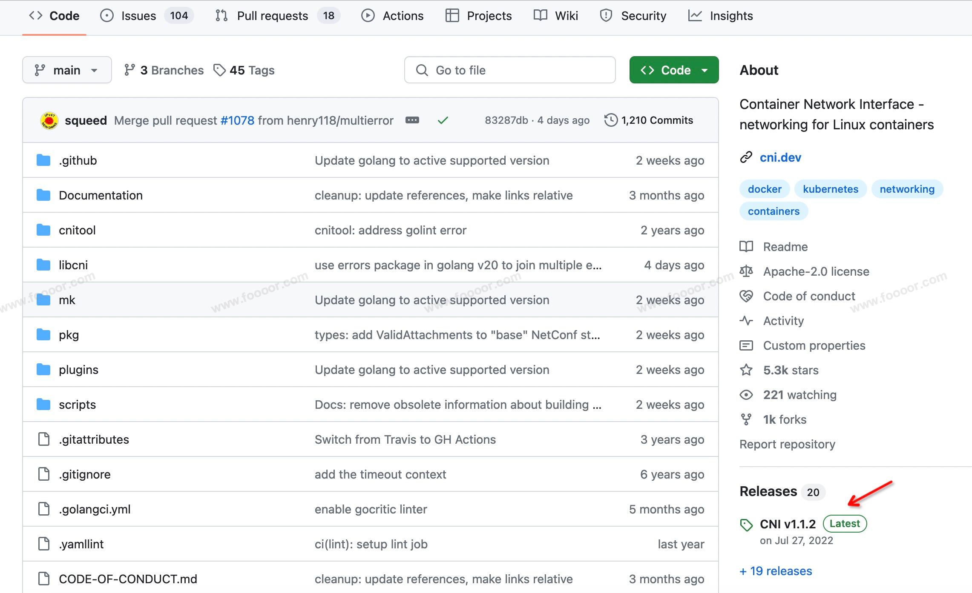Screen dimensions: 972x593
Task: Open the green Code dropdown button
Action: [674, 70]
